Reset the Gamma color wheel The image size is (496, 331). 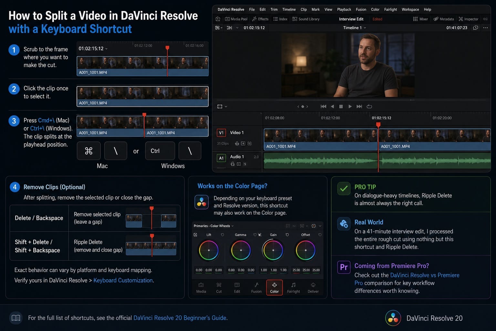(255, 235)
